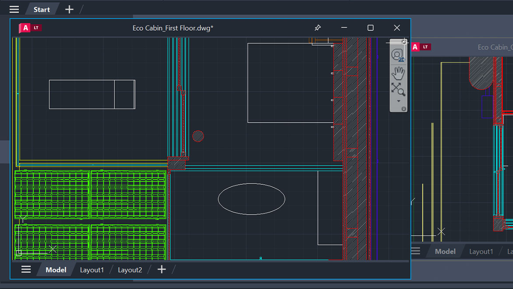Image resolution: width=513 pixels, height=289 pixels.
Task: Click the plus to open a new drawing
Action: 69,9
